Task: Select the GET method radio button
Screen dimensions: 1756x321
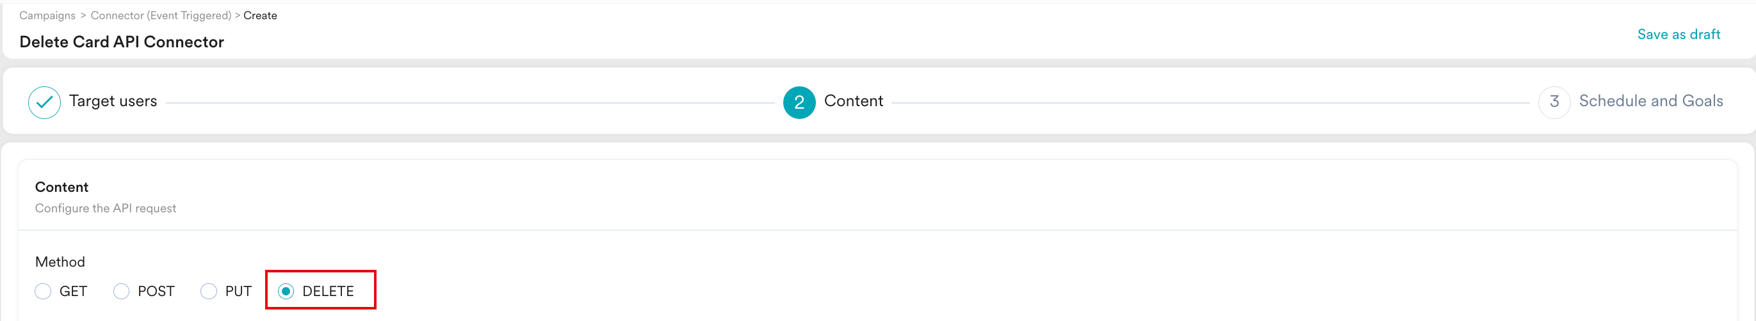Action: tap(43, 291)
